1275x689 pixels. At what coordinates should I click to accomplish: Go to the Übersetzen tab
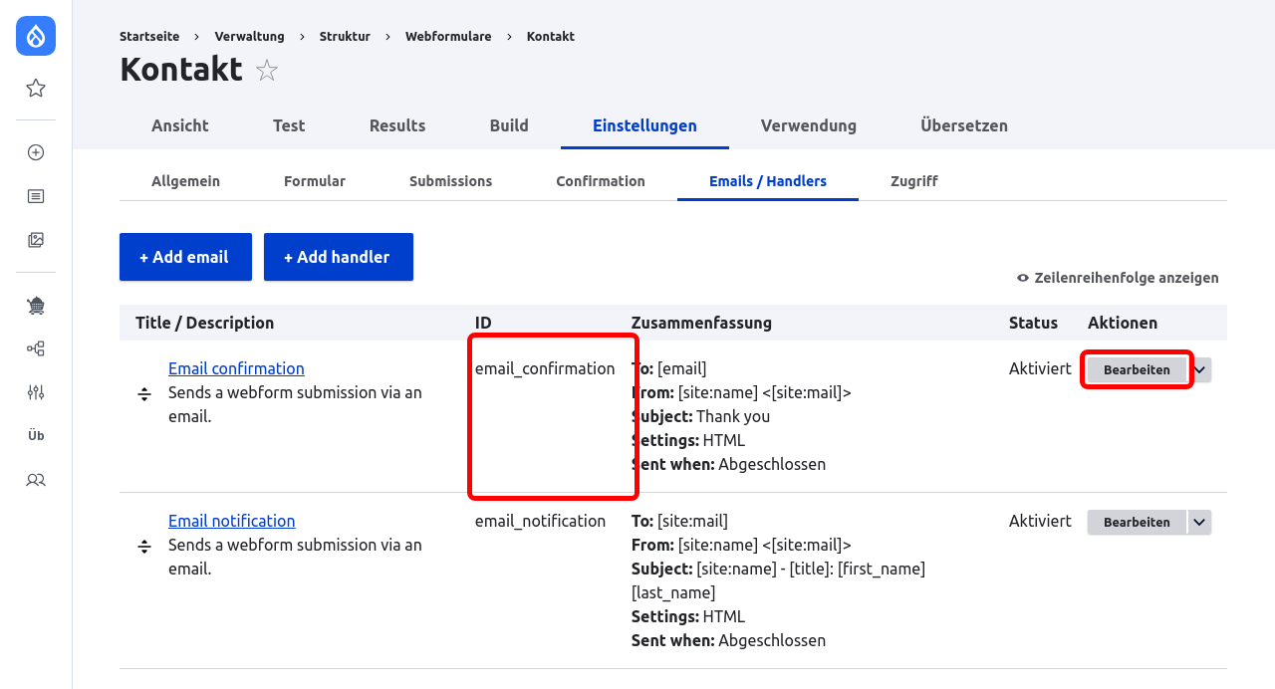click(x=964, y=125)
